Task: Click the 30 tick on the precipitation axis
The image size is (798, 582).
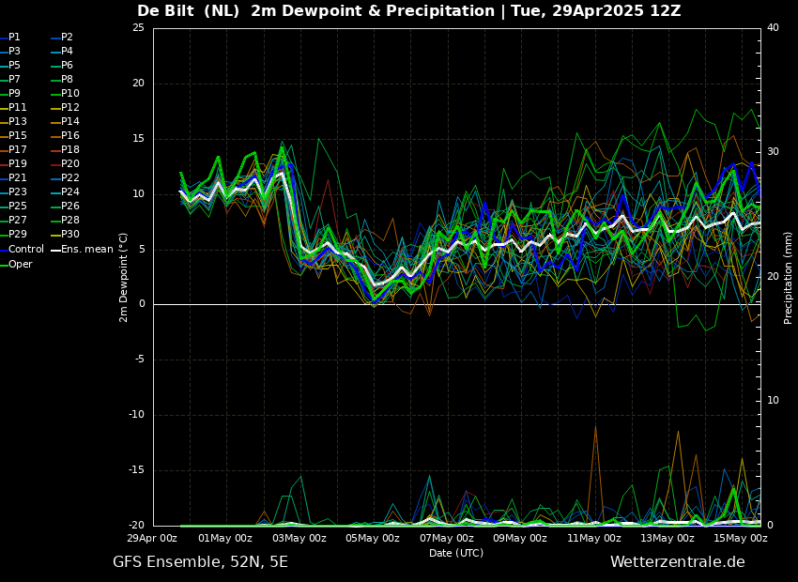Action: pos(773,152)
